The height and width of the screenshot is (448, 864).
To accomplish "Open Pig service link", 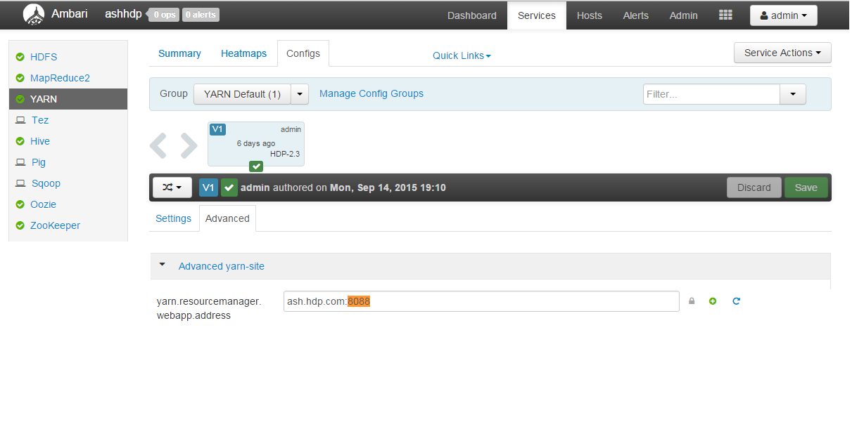I will pyautogui.click(x=39, y=162).
